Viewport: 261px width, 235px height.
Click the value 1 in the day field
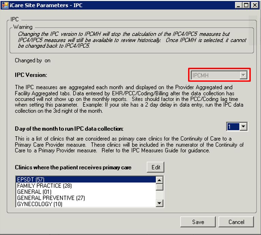point(233,127)
